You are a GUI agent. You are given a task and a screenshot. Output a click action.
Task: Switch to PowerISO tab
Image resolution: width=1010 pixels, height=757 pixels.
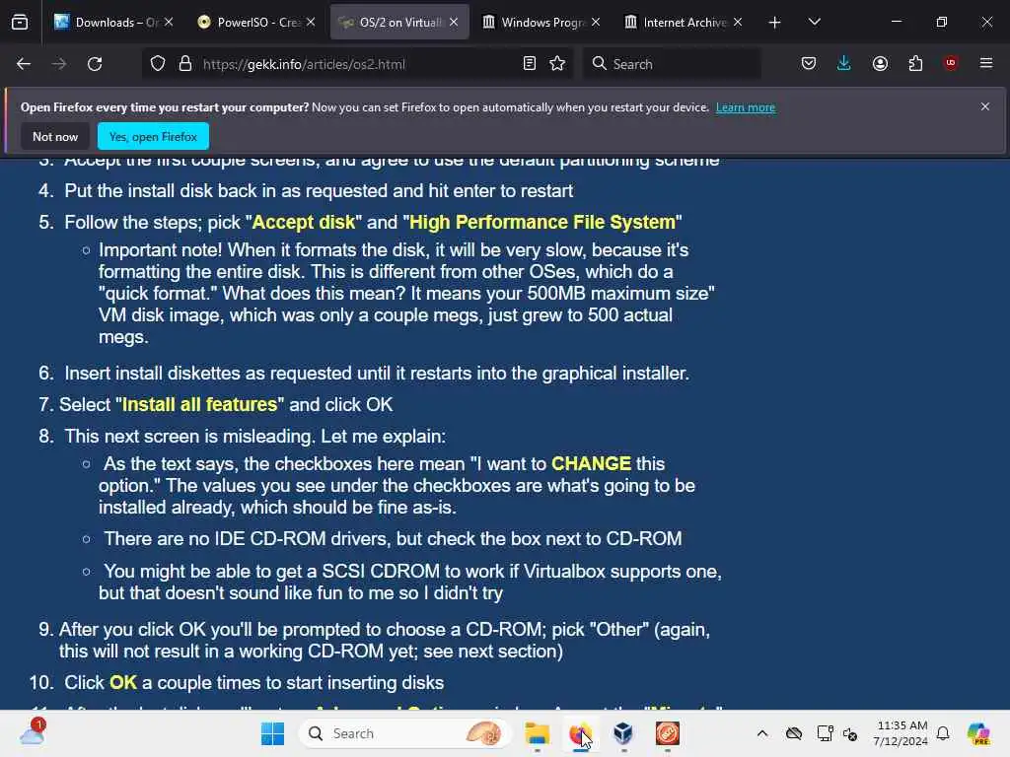(249, 23)
